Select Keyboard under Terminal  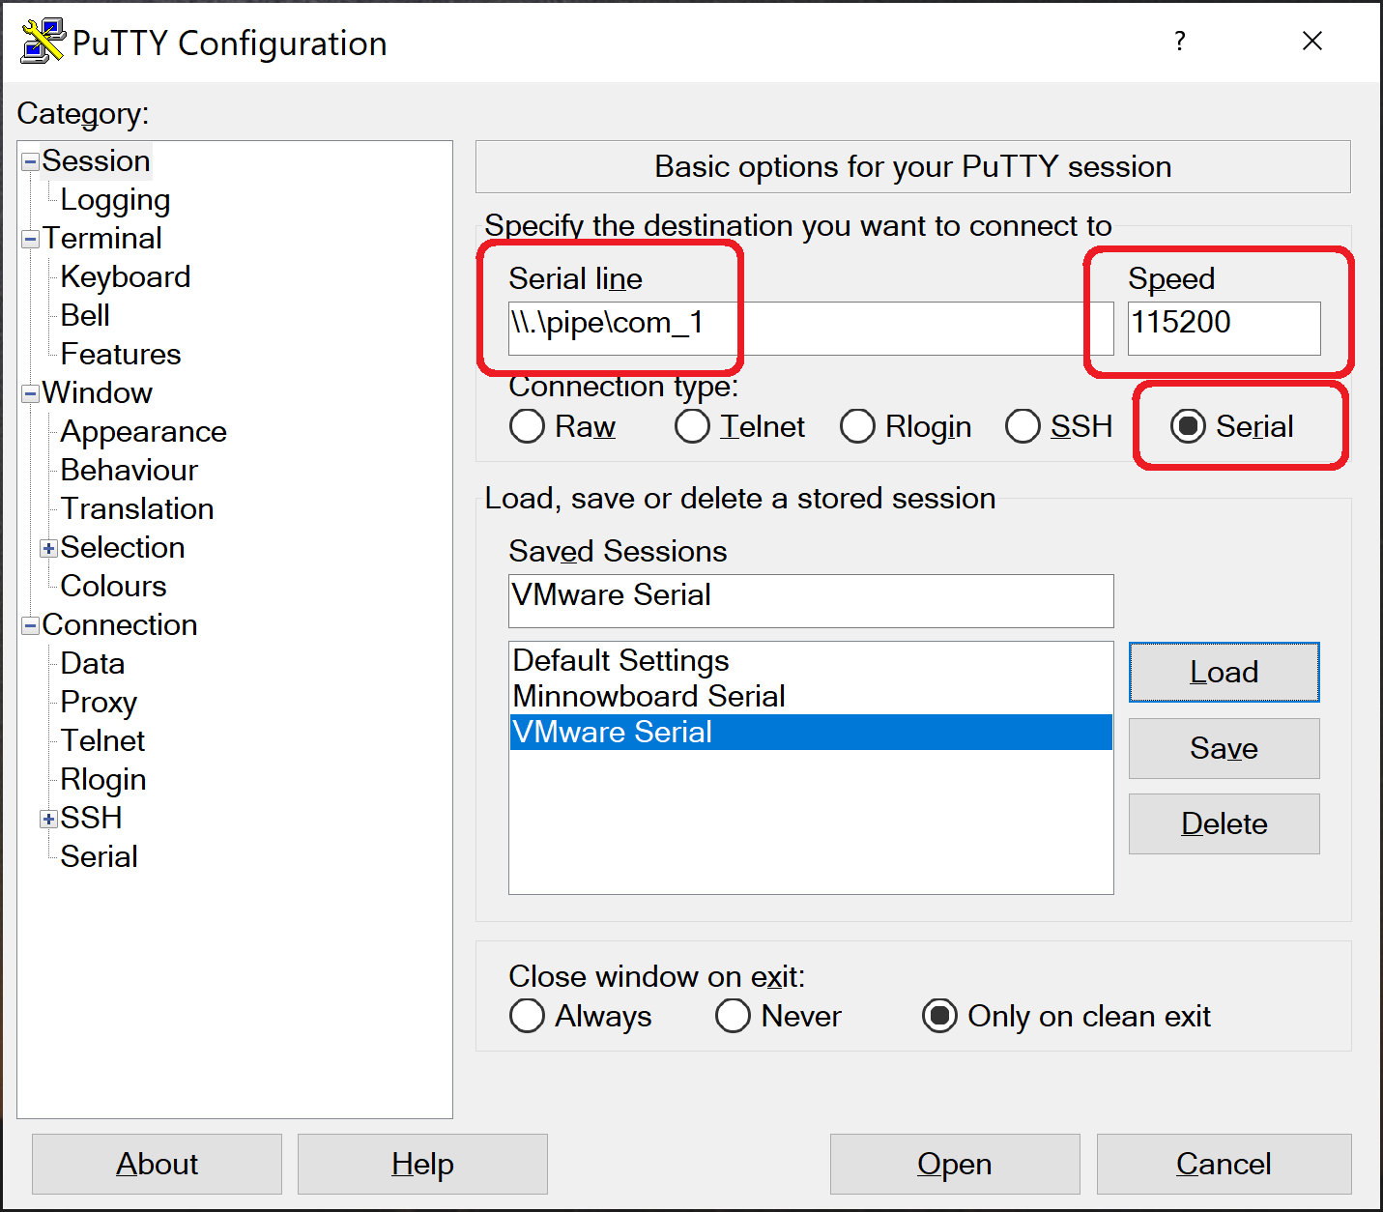pyautogui.click(x=125, y=277)
